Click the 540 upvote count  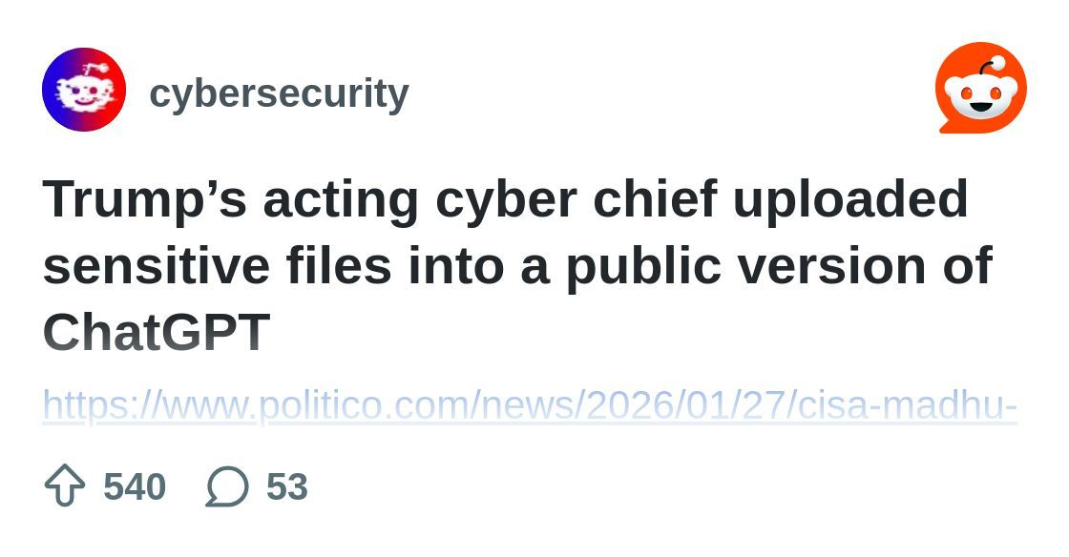135,486
